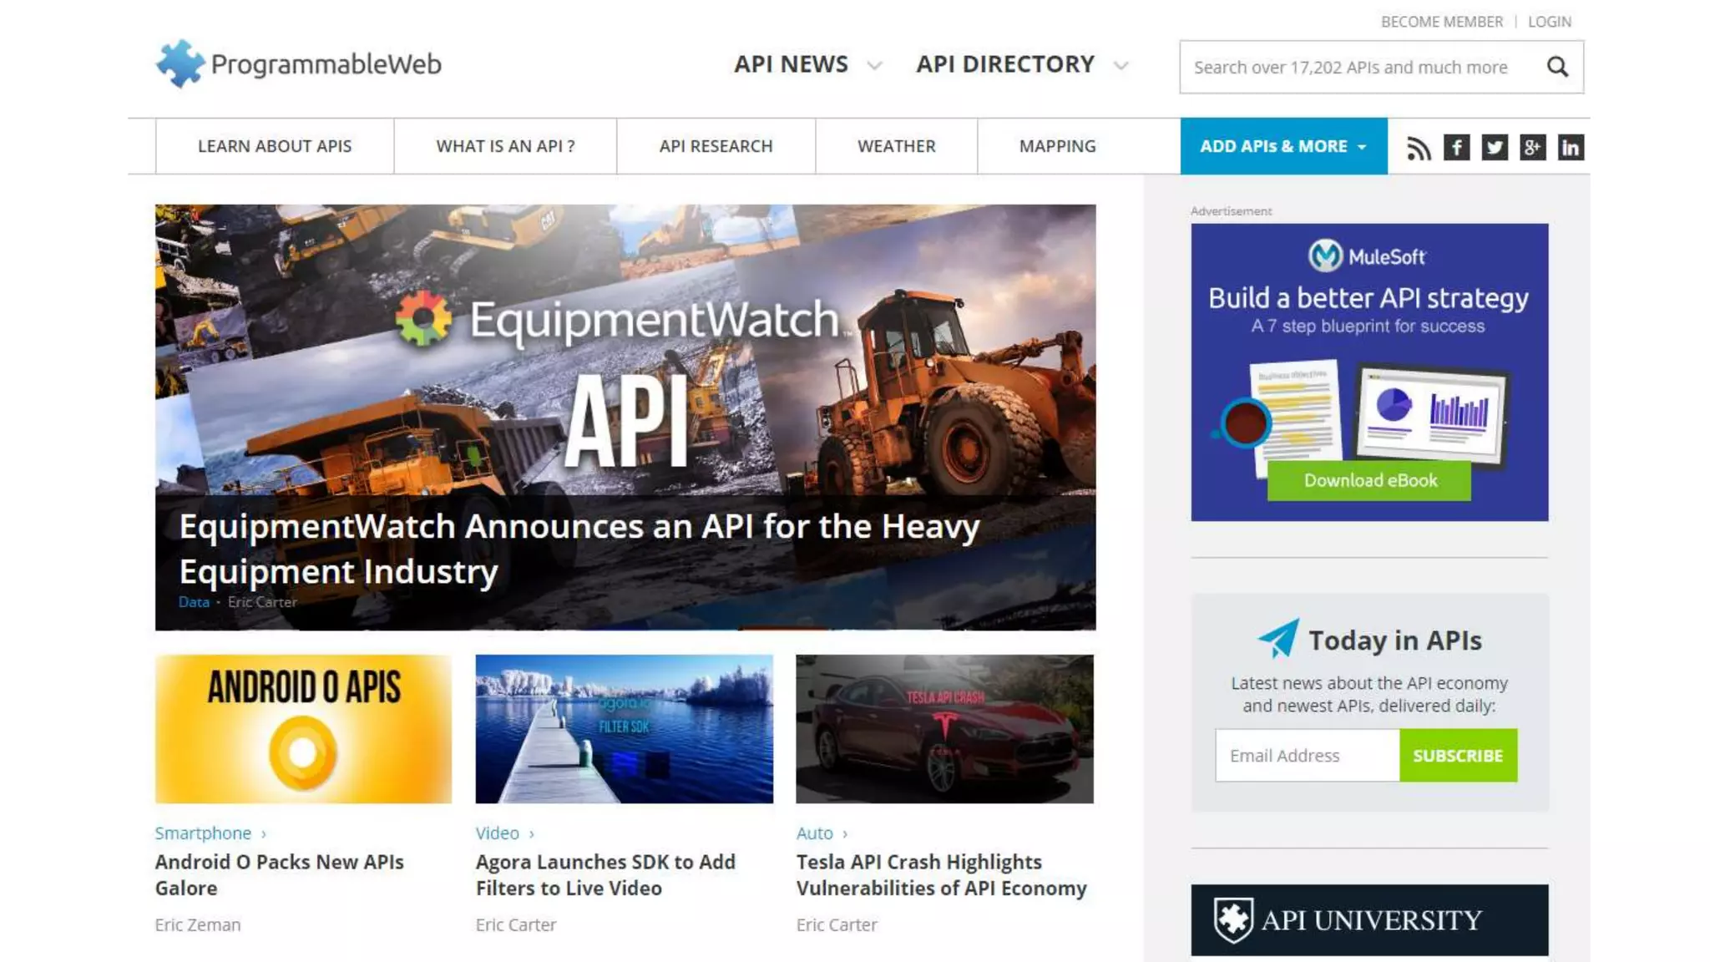Screen dimensions: 1710x962
Task: Click the Email Address input field
Action: pyautogui.click(x=1307, y=756)
